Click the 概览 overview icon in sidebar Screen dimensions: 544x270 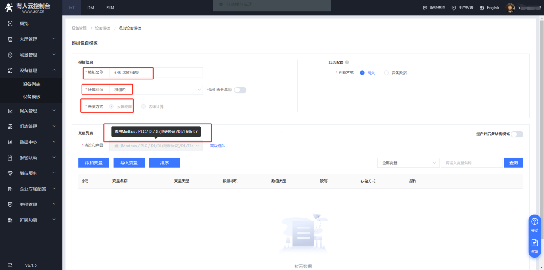[10, 24]
